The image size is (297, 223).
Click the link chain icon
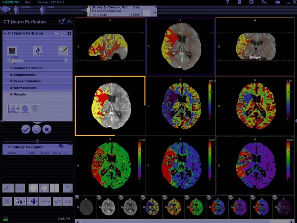[x=7, y=188]
